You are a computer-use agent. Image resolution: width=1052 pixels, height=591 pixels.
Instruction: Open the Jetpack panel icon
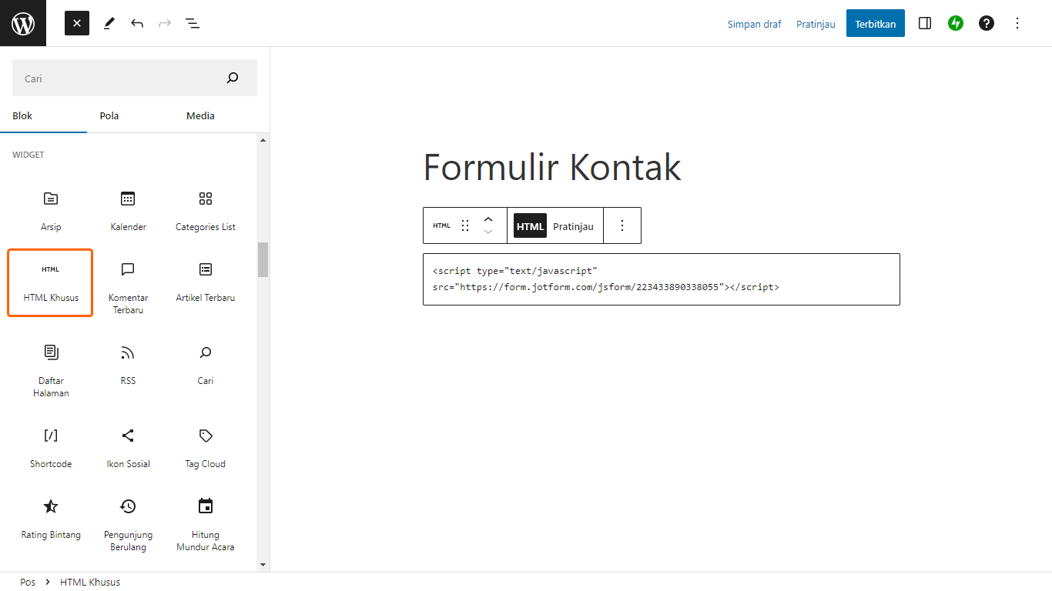pyautogui.click(x=956, y=23)
